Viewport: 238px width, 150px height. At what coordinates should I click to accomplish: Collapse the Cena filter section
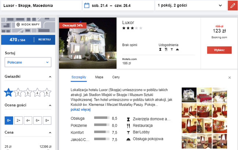click(x=50, y=133)
